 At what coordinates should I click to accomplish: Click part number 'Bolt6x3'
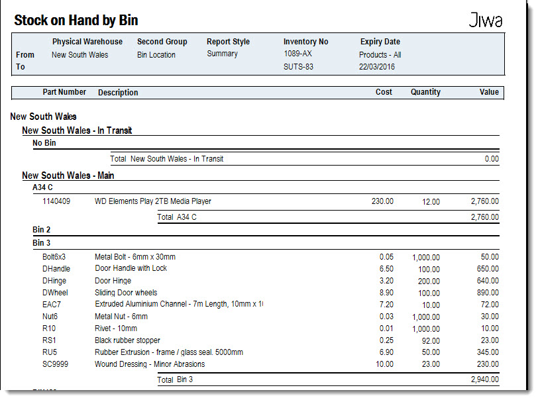54,257
